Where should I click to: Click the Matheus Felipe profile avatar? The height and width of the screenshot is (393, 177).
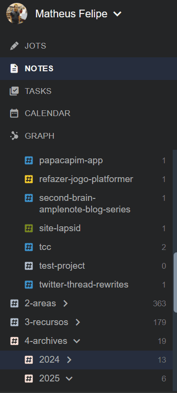tap(17, 13)
